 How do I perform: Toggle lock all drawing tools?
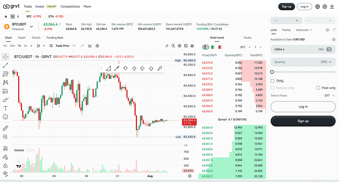coord(5,165)
